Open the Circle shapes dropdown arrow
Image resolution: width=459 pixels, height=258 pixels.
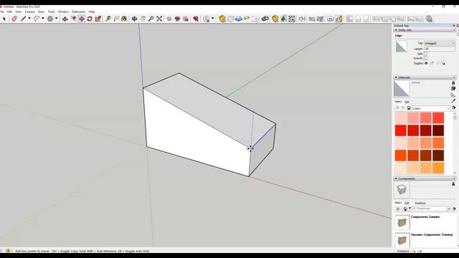[56, 19]
